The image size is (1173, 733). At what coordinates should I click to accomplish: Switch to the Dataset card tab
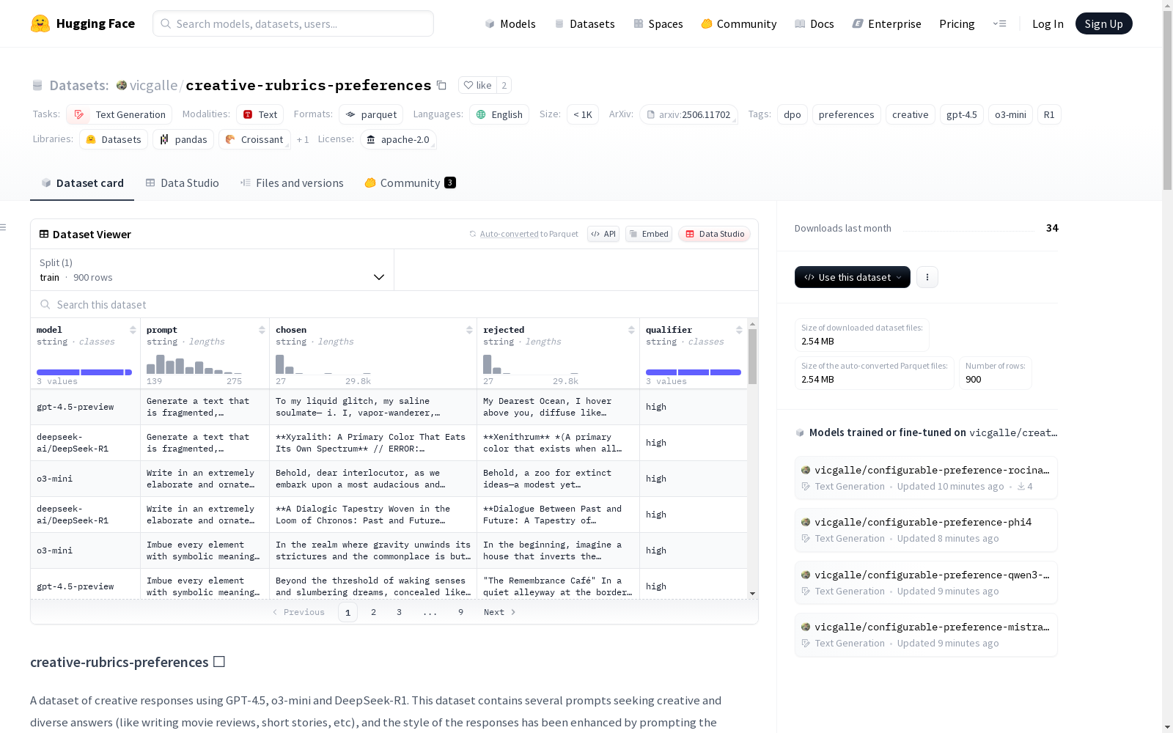pyautogui.click(x=82, y=183)
